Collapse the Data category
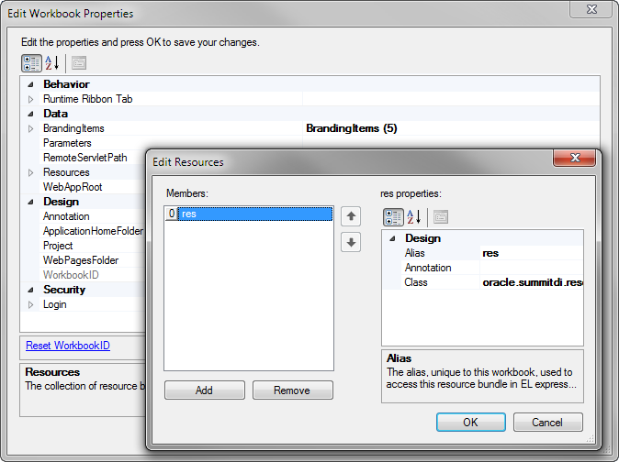This screenshot has height=462, width=619. click(30, 114)
